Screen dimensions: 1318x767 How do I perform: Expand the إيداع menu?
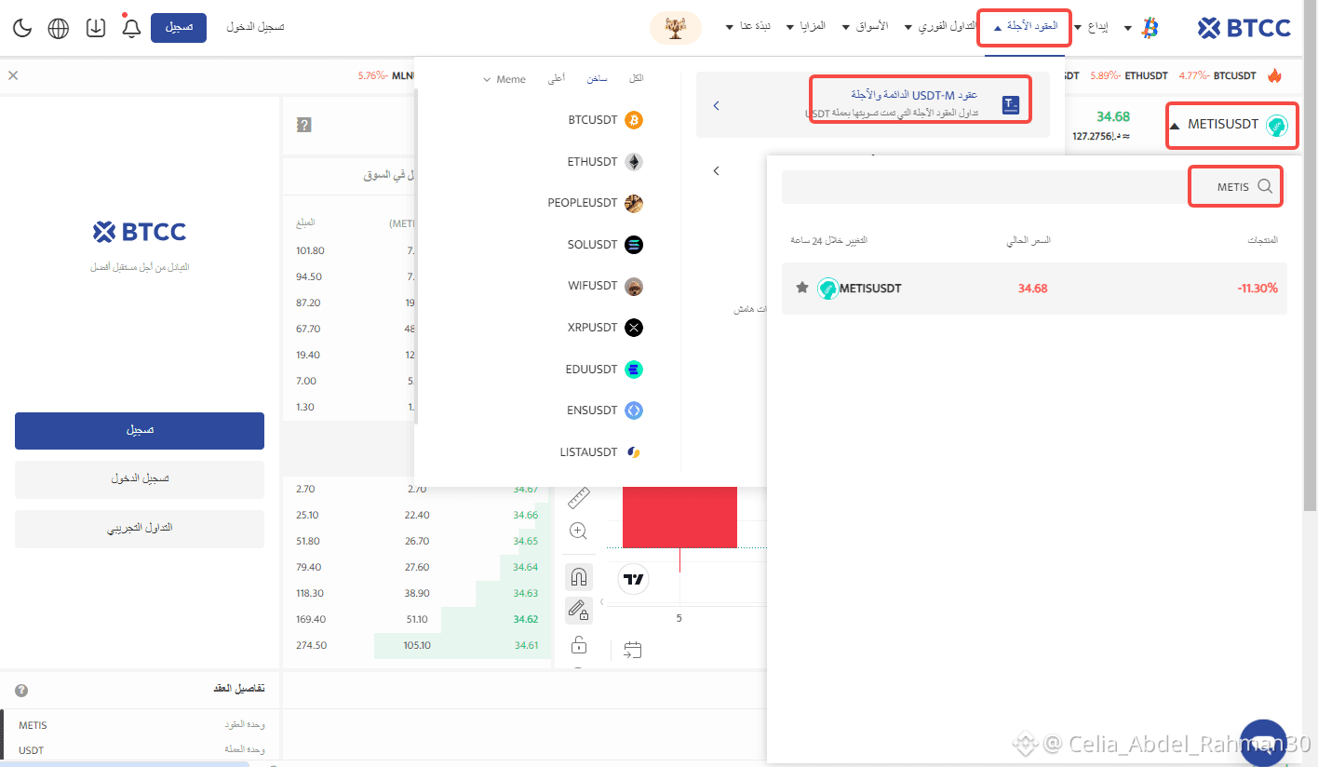click(1091, 27)
